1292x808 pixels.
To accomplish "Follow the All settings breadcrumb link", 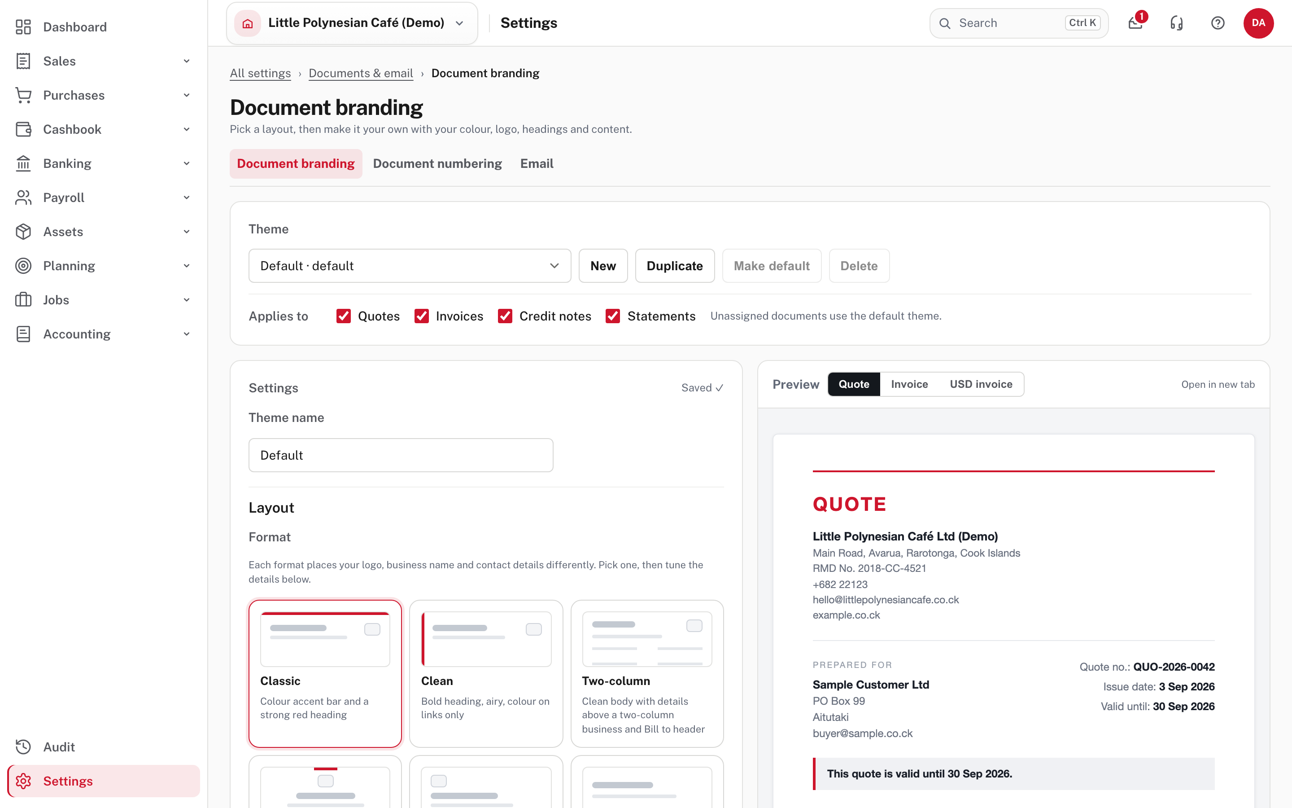I will 260,73.
